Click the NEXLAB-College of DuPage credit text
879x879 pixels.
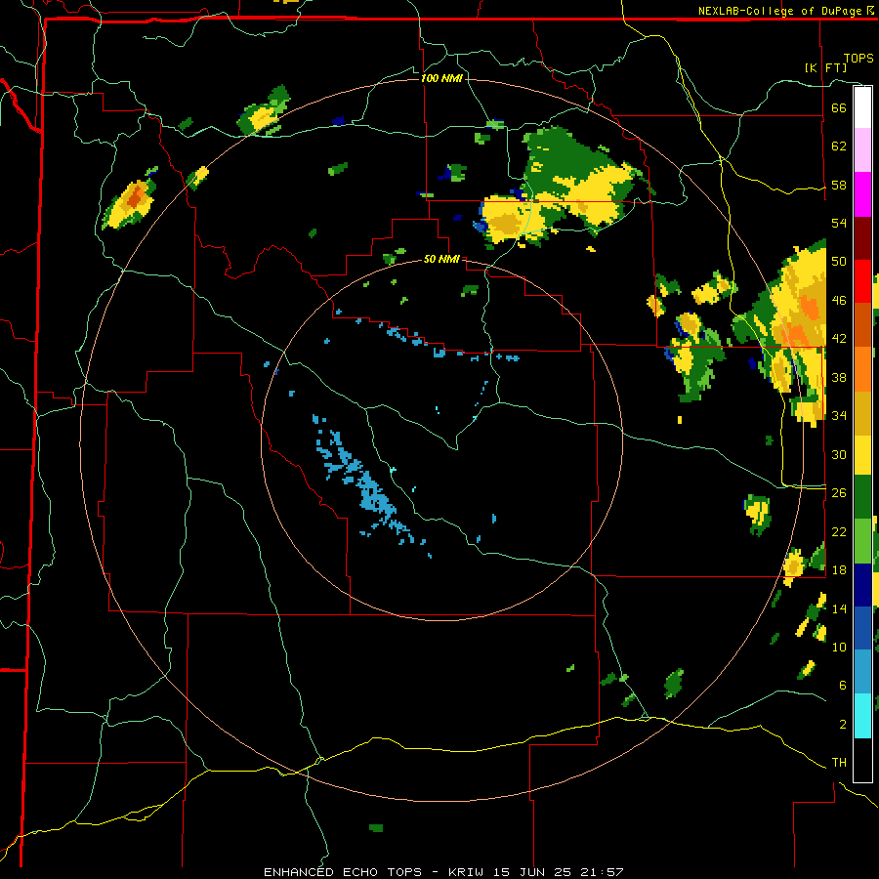[787, 11]
